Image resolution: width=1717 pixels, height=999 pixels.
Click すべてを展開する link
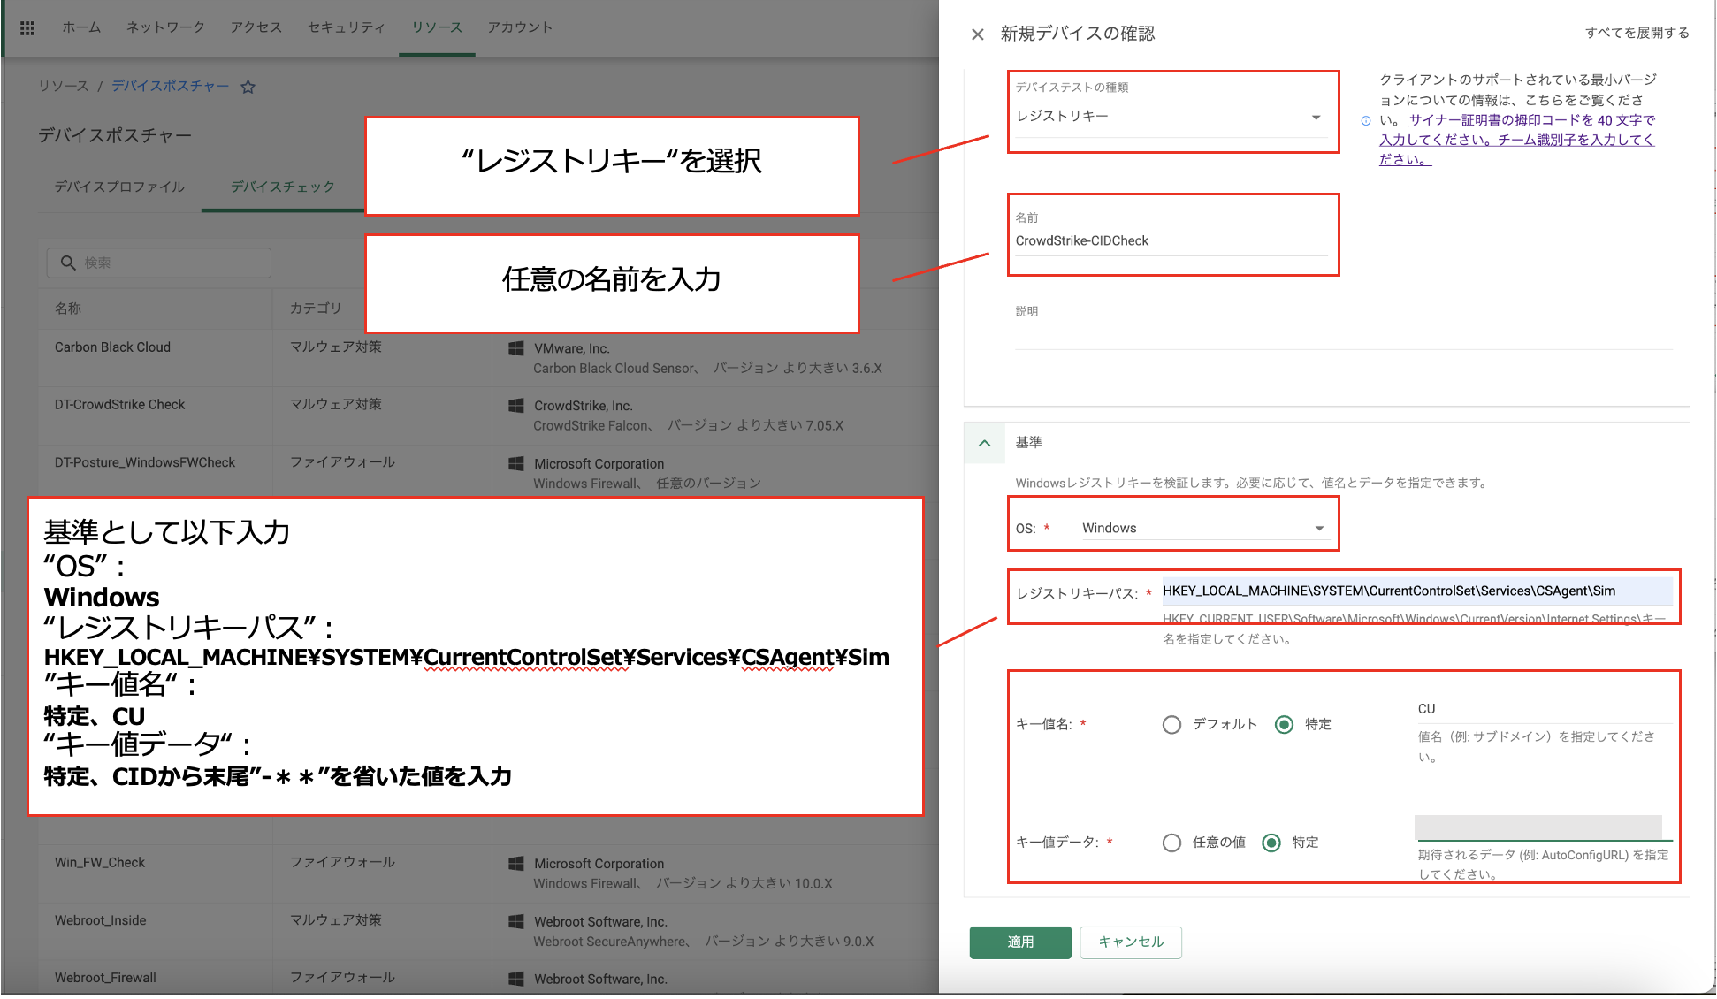coord(1637,33)
